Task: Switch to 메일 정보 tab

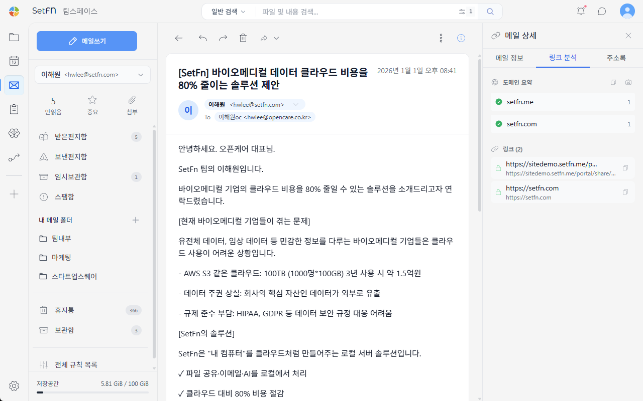Action: [509, 58]
